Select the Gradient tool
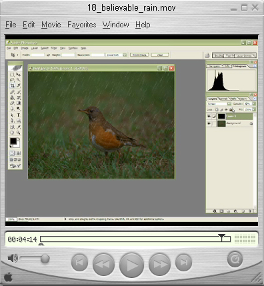Viewport: 264px width, 286px height. pyautogui.click(x=19, y=103)
